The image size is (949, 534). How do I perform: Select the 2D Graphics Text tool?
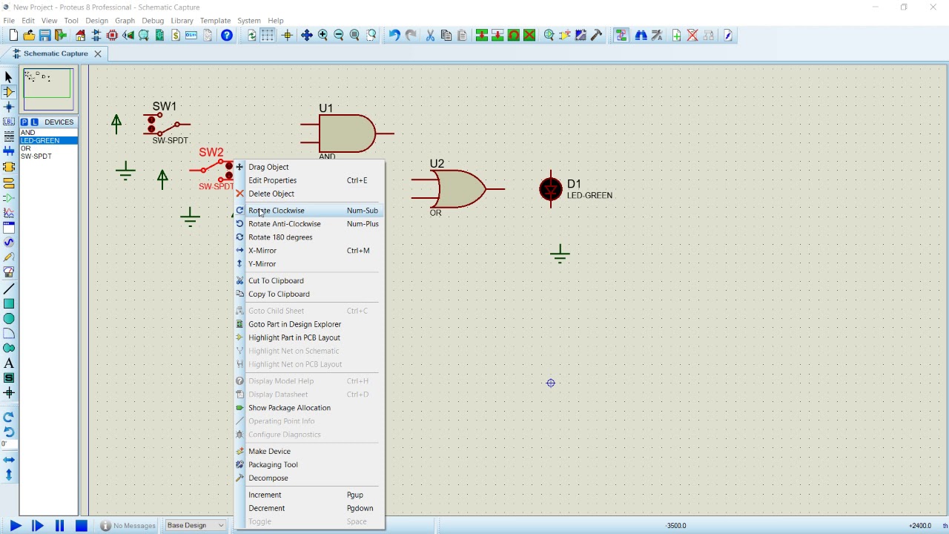click(9, 363)
